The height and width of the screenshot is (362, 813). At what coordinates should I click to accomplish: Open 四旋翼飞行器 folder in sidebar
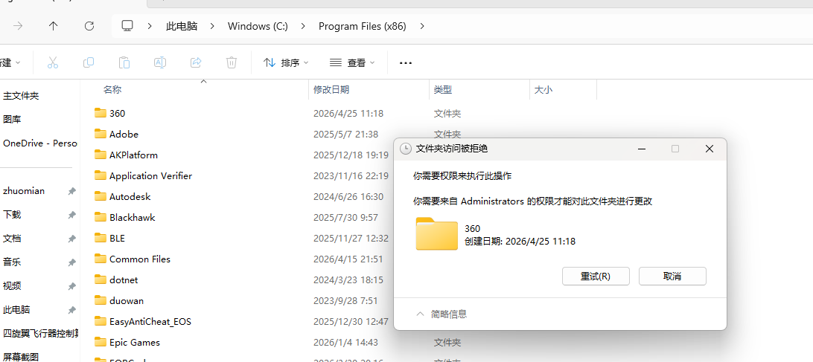coord(39,333)
